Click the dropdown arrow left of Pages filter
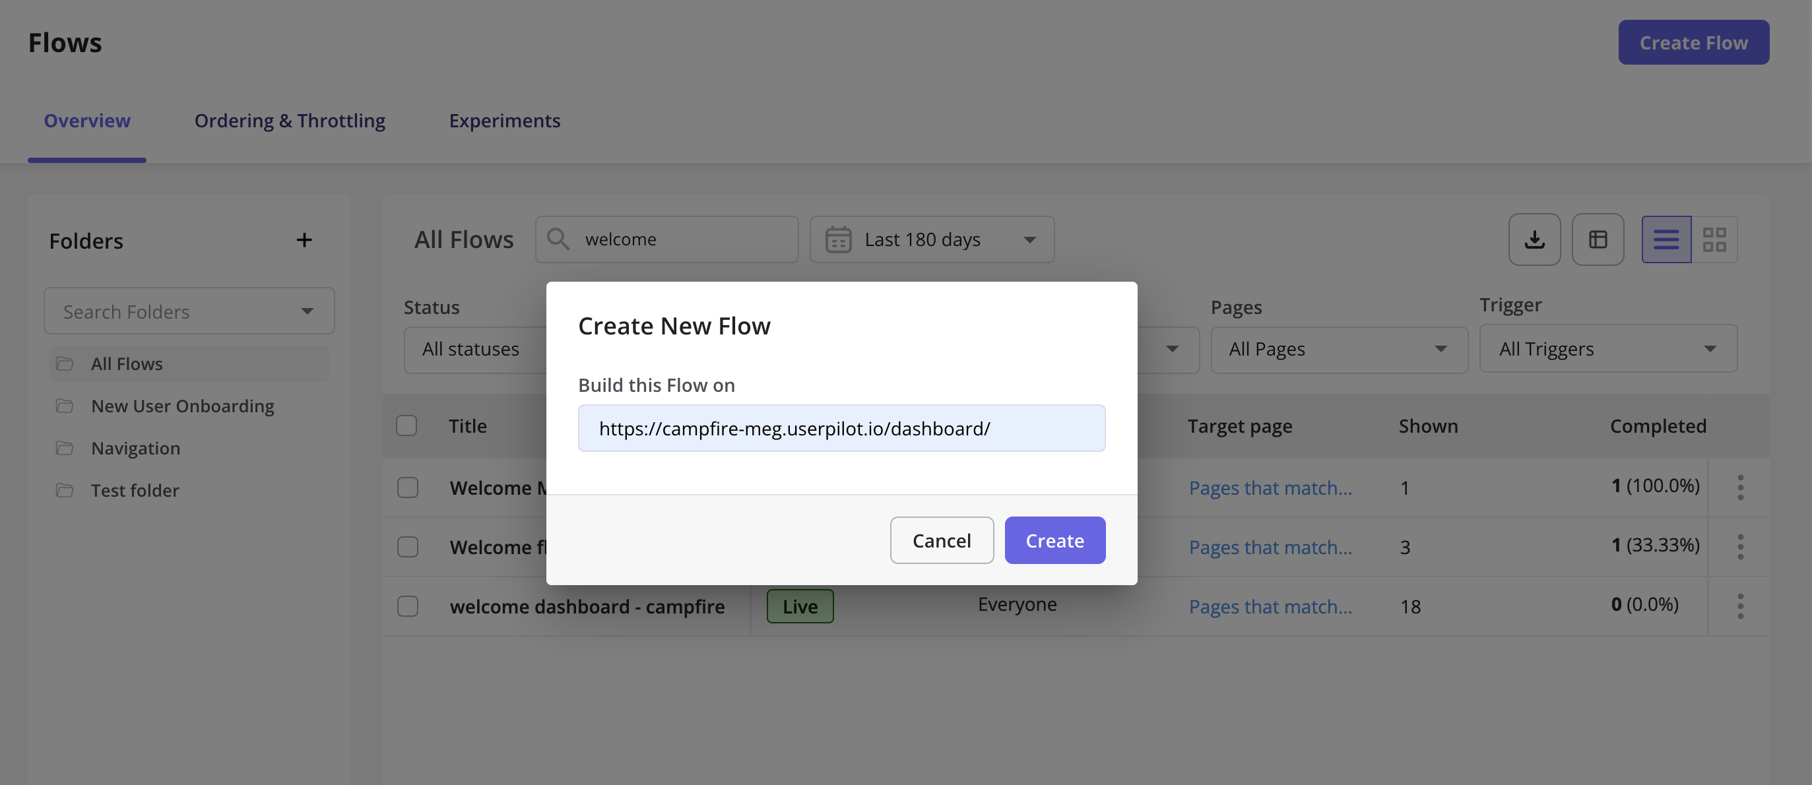 1172,349
